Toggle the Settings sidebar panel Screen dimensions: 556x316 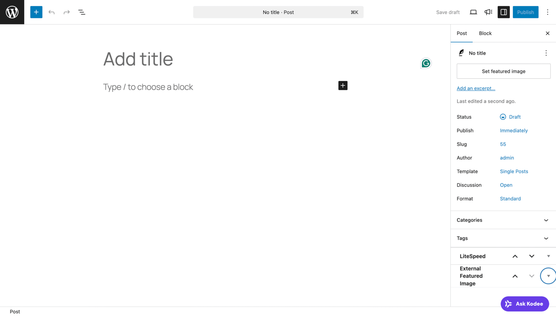503,12
